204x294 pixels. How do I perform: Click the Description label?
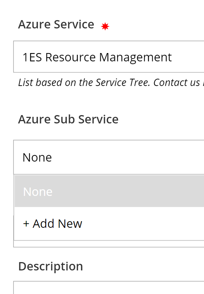(51, 266)
